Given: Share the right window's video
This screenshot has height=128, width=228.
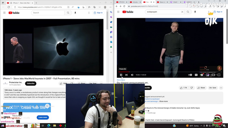Looking at the screenshot, I should click(x=201, y=88).
